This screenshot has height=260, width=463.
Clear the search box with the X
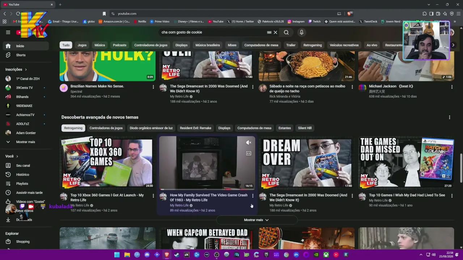275,32
